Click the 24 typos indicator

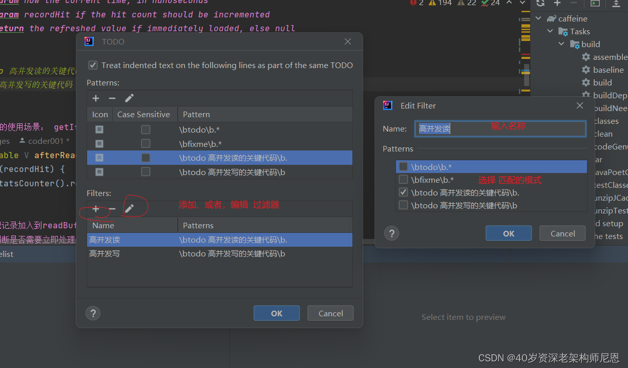tap(490, 3)
